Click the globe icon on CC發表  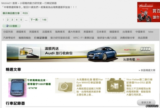pyautogui.click(x=7, y=26)
